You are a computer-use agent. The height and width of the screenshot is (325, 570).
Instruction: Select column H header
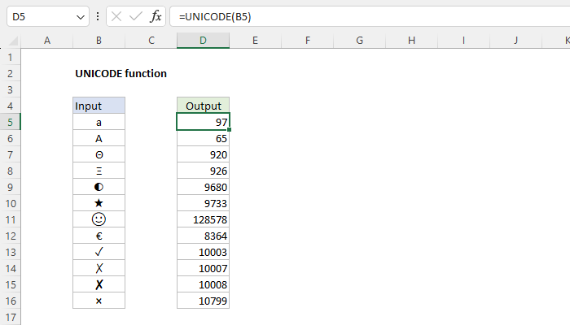coord(411,41)
